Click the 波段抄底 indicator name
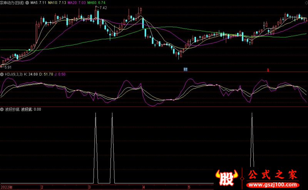The image size is (308, 190). click(12, 109)
